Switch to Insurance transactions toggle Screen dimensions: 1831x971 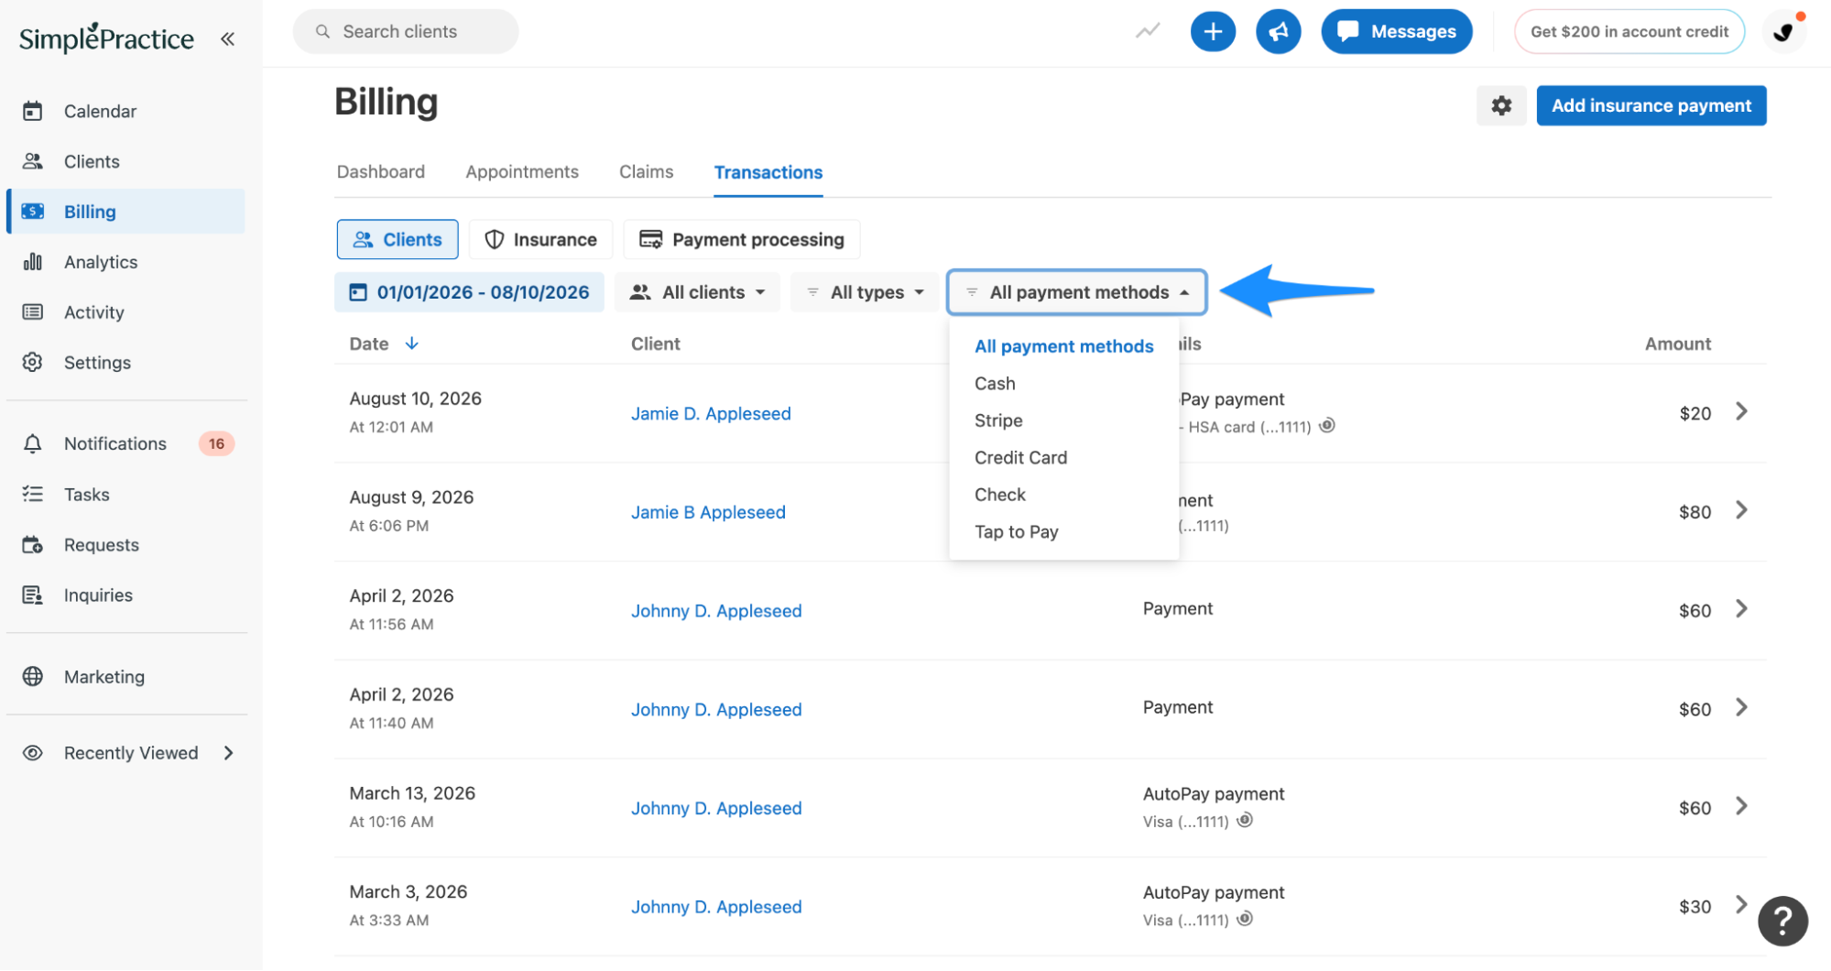pyautogui.click(x=540, y=239)
